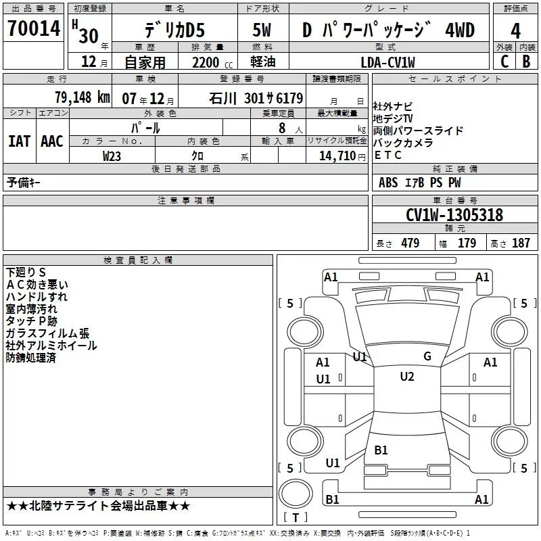Image resolution: width=541 pixels, height=541 pixels.
Task: Click the sales point バックカメラ
Action: click(x=402, y=143)
